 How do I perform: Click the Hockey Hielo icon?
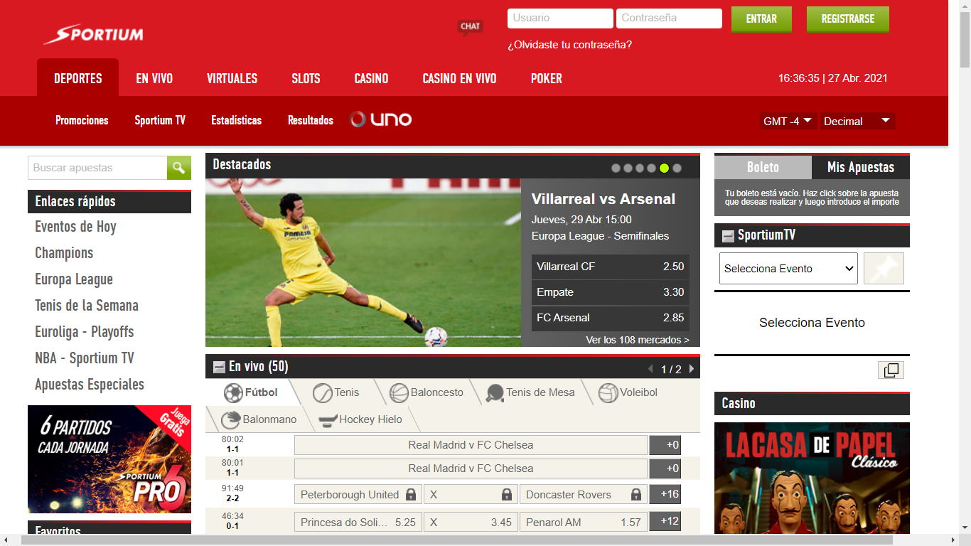click(x=328, y=419)
